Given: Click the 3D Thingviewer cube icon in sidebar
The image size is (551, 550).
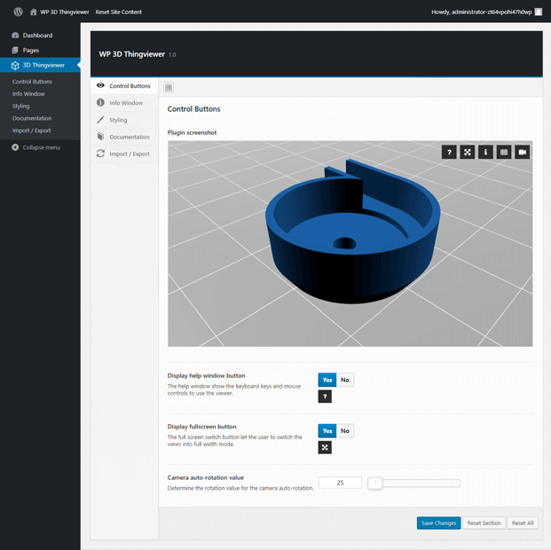Looking at the screenshot, I should (x=15, y=66).
